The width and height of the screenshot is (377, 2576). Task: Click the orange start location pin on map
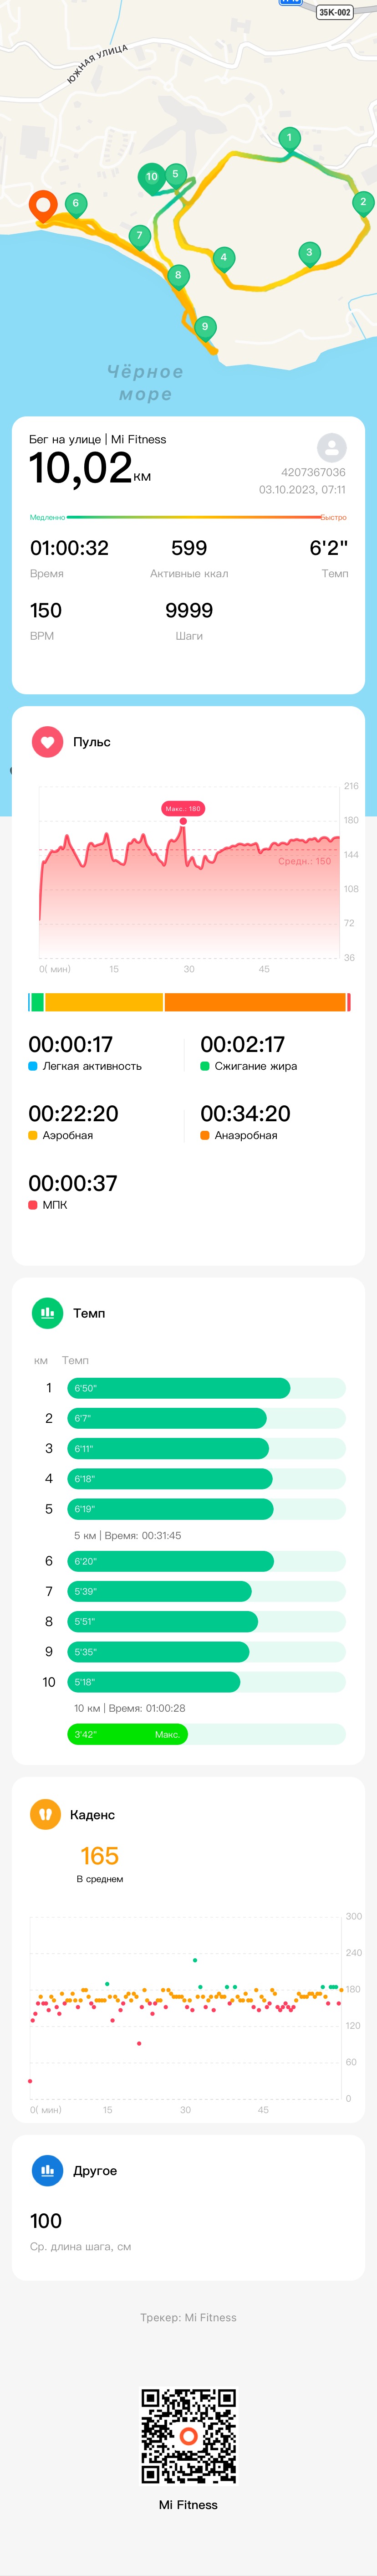tap(43, 207)
